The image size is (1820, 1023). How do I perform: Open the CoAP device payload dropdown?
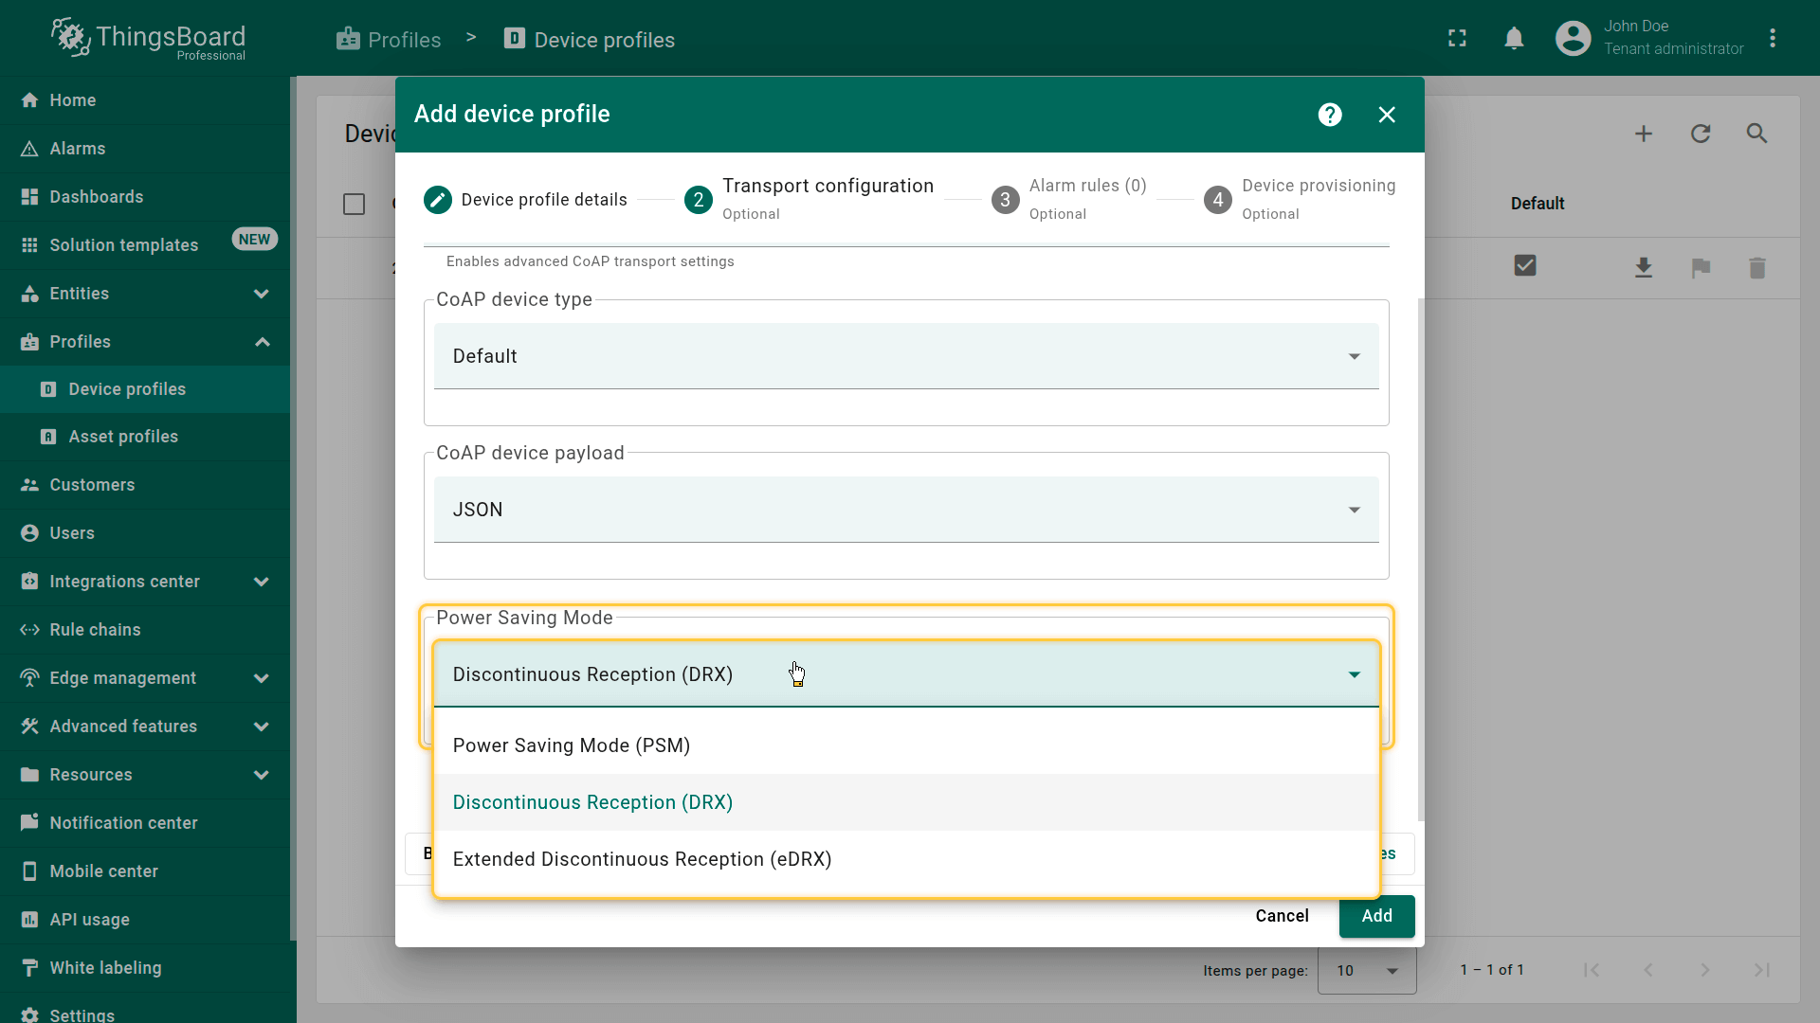(905, 510)
